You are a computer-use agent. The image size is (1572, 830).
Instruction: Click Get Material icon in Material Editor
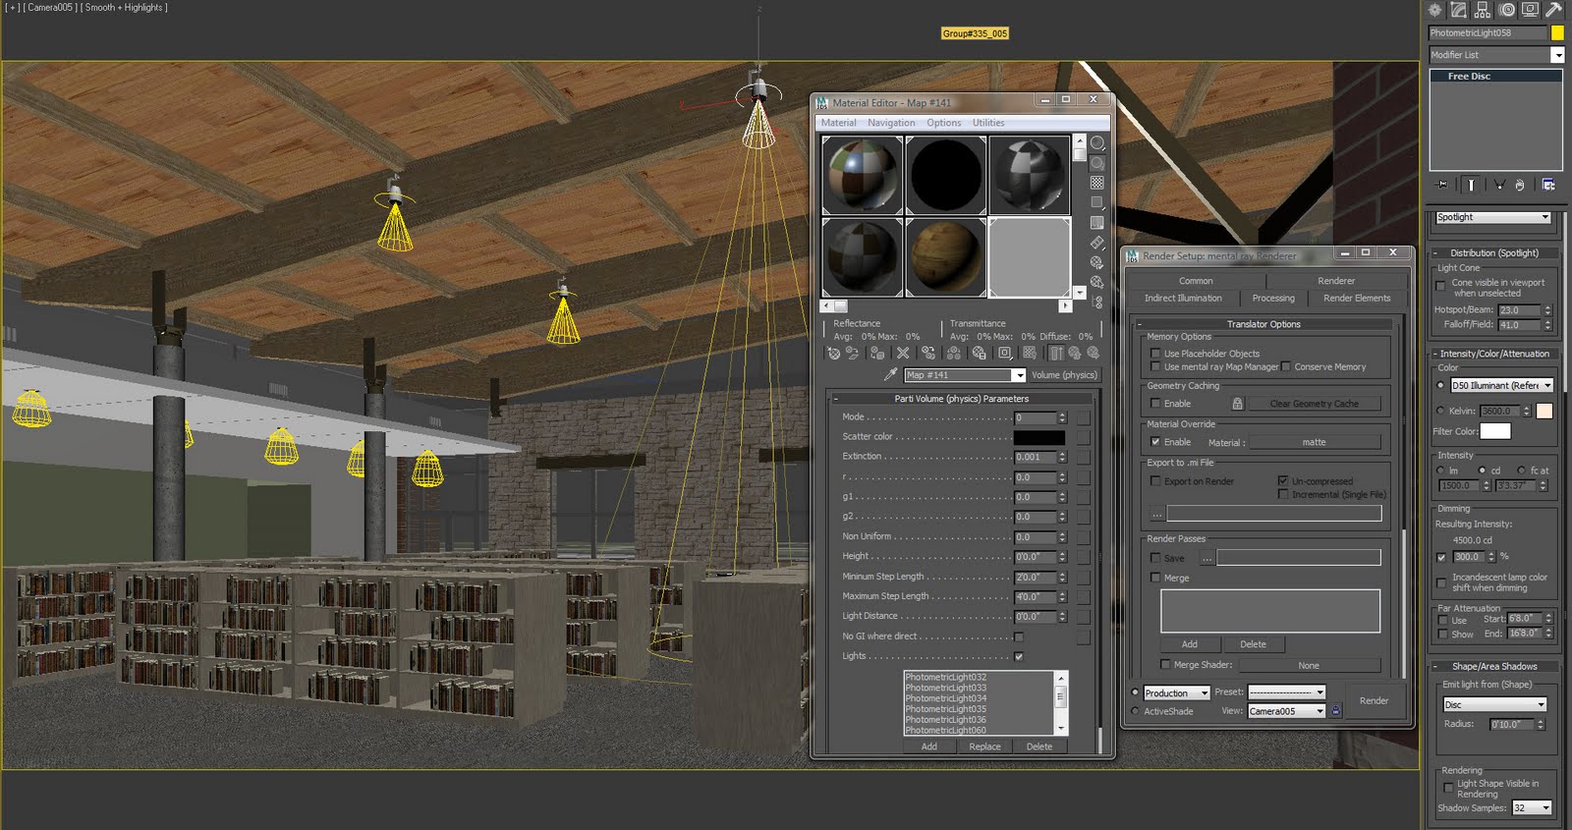tap(834, 354)
